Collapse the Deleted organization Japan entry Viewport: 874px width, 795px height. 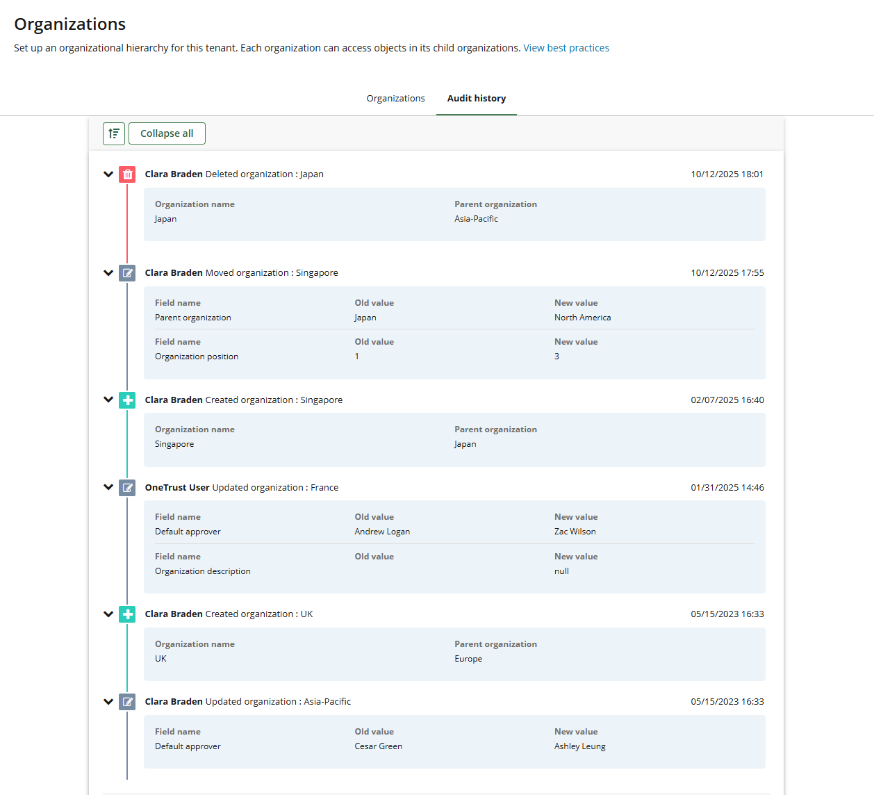pos(108,174)
